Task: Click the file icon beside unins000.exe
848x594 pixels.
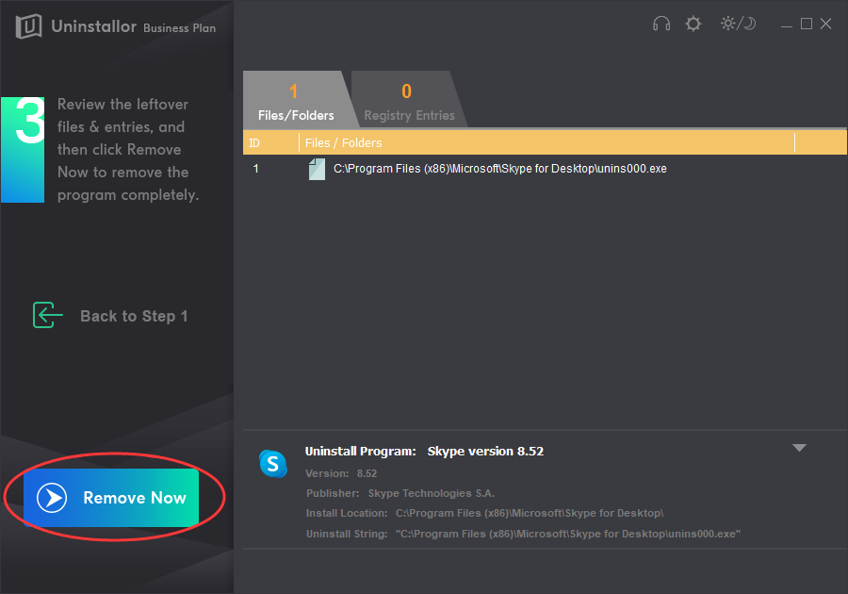Action: (317, 169)
